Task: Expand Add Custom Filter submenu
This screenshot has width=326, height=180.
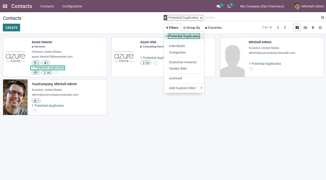Action: click(x=184, y=88)
